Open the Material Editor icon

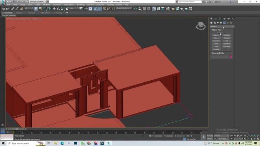point(168,9)
